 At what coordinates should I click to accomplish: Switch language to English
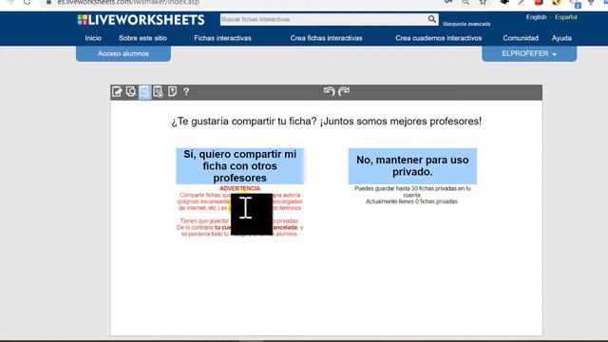click(x=536, y=17)
